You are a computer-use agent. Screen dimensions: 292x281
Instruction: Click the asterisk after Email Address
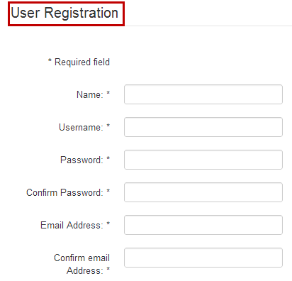tap(108, 224)
